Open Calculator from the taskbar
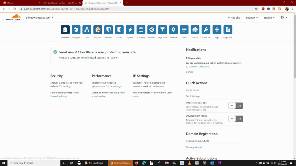 (x=151, y=163)
